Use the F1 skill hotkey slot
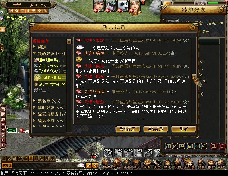Image resolution: width=228 pixels, height=176 pixels. point(108,153)
